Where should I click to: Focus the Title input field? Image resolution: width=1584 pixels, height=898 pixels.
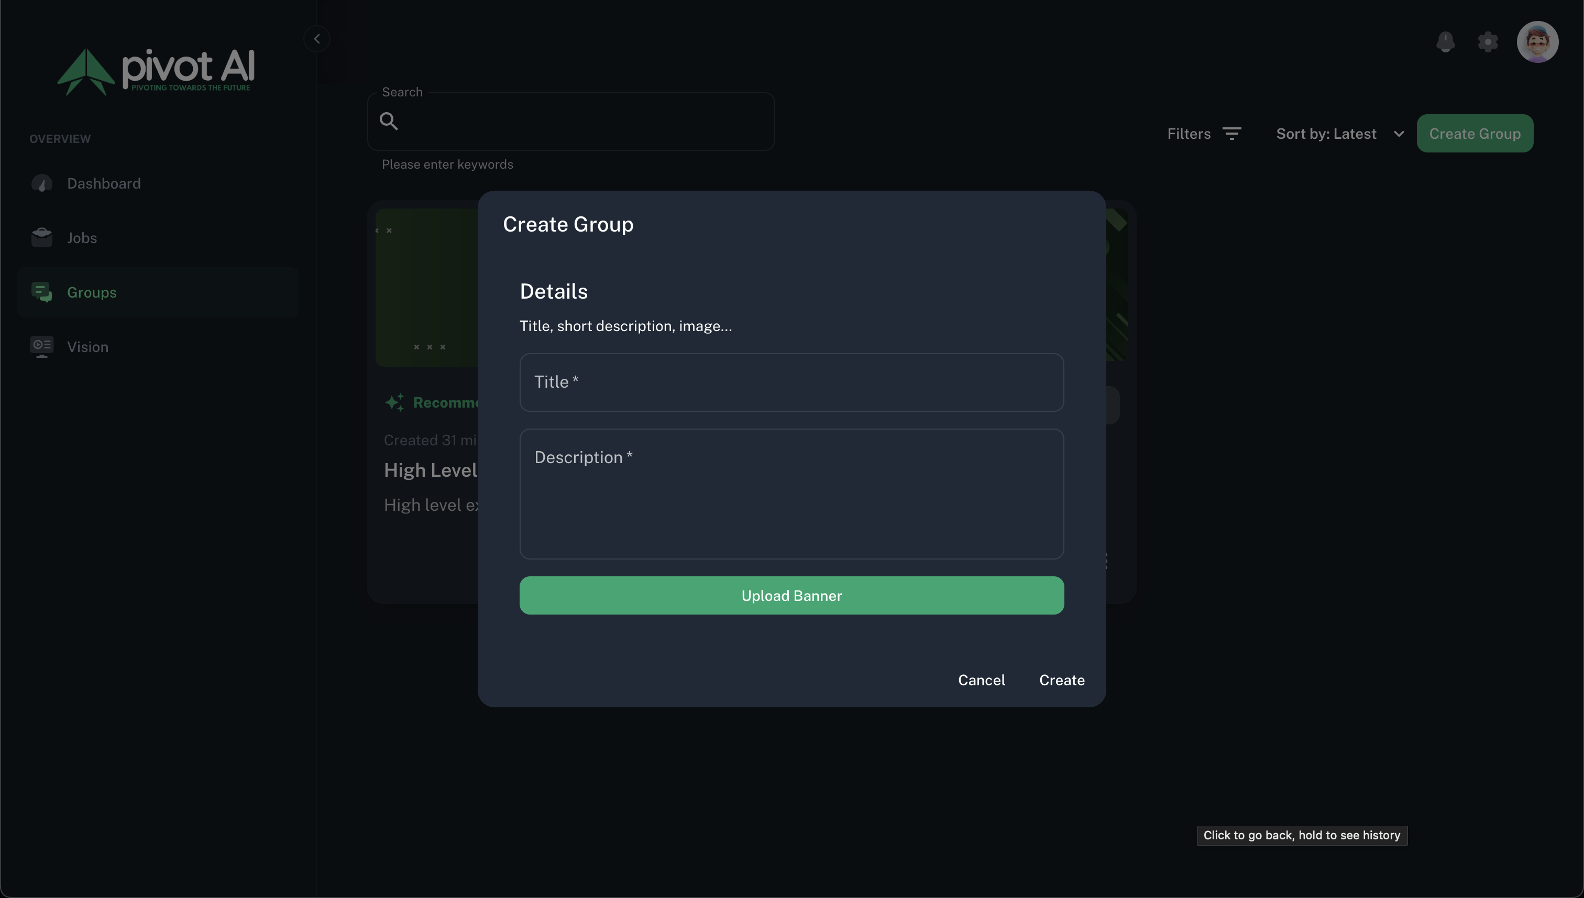pos(791,382)
